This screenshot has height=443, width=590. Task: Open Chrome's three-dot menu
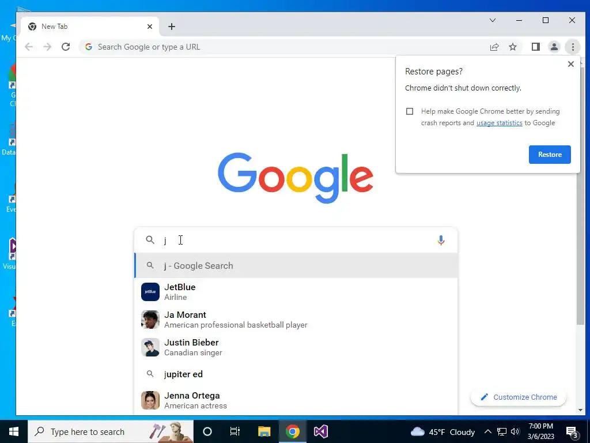573,47
